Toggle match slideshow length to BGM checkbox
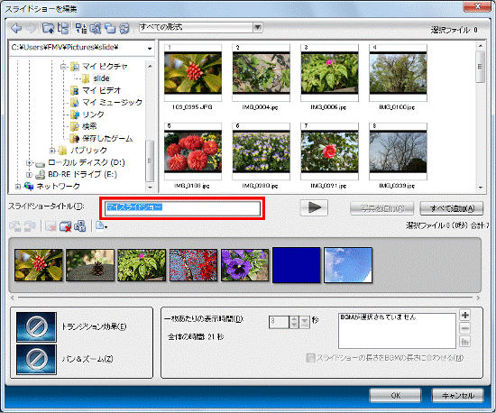The height and width of the screenshot is (413, 496). pos(310,358)
